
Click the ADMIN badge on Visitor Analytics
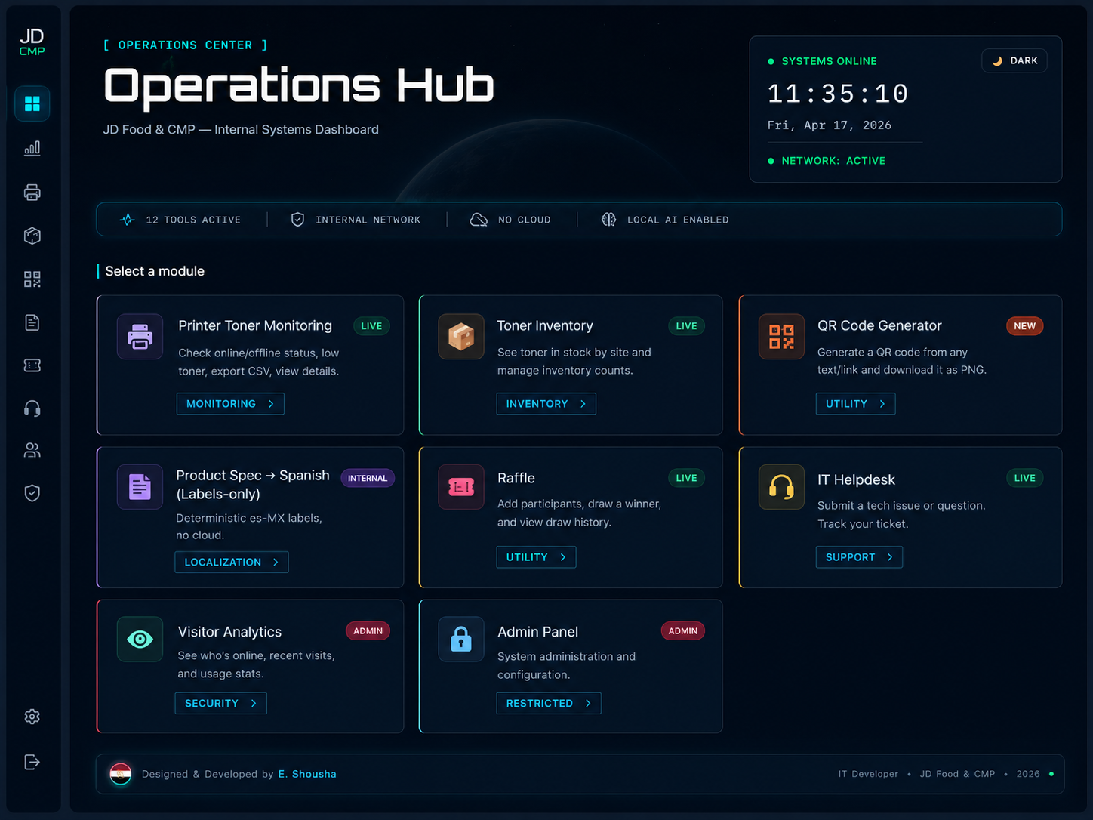368,631
